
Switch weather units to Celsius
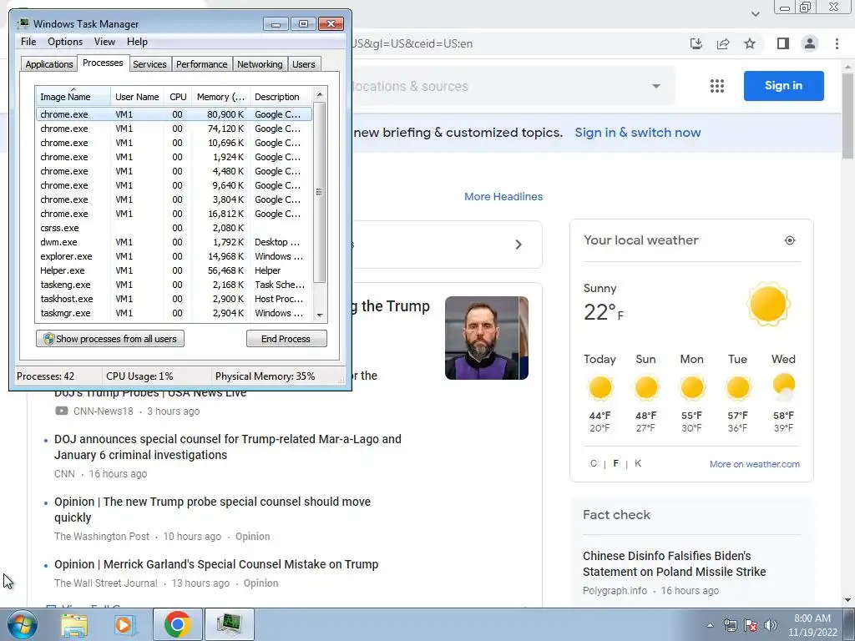coord(594,463)
